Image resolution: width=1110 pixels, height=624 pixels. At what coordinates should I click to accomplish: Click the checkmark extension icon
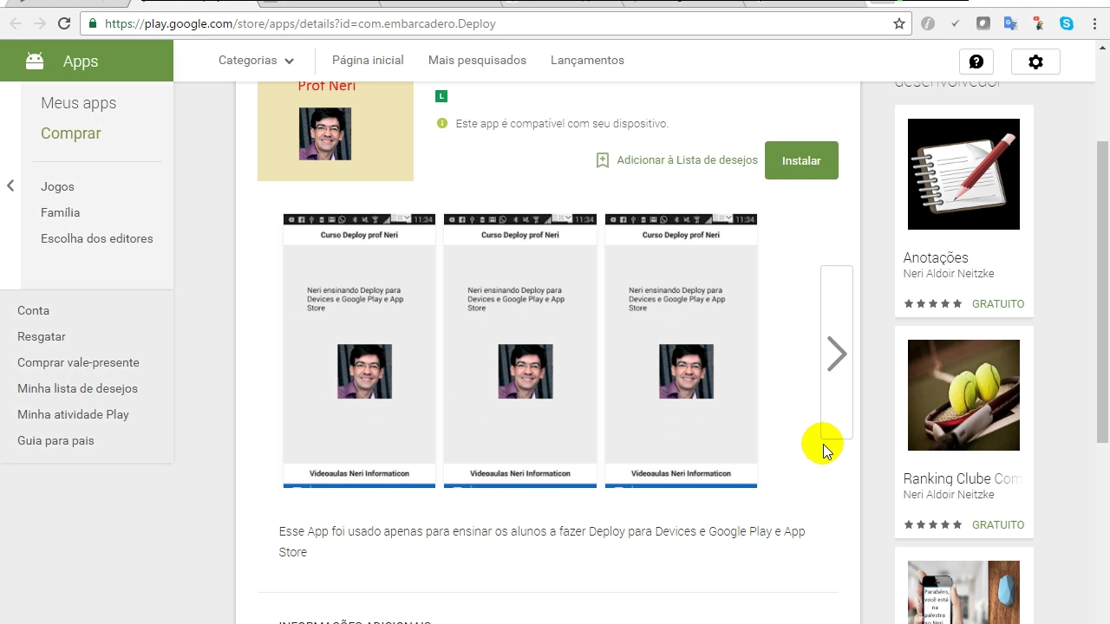pos(956,23)
